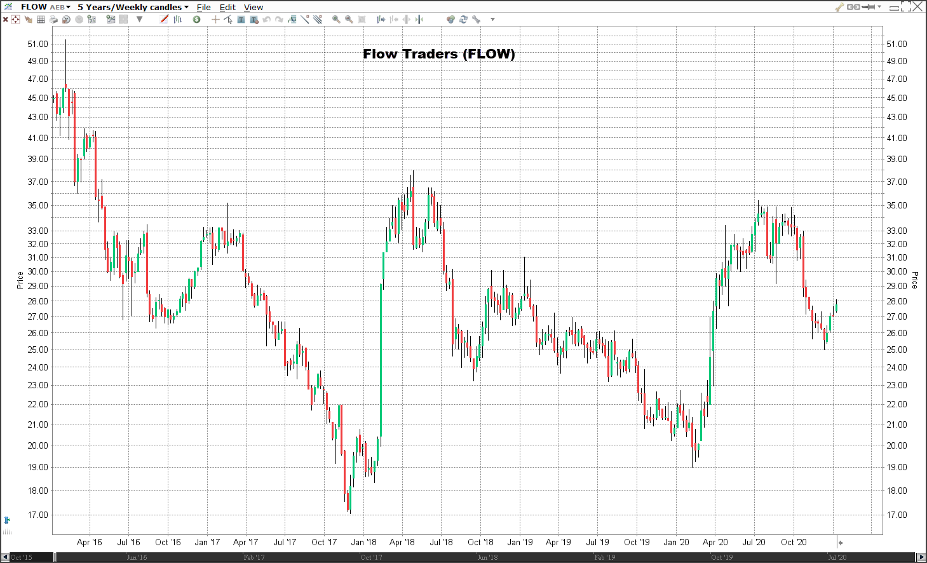Click the add-study green plus grid icon

pyautogui.click(x=91, y=19)
